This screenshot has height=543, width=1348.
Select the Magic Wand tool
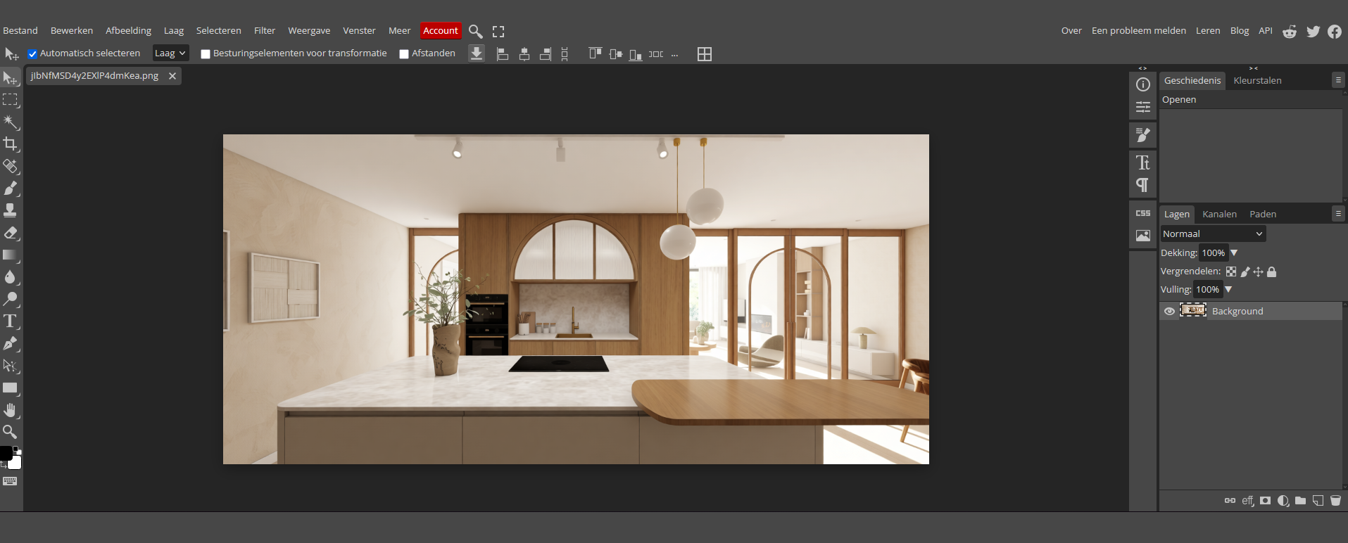(x=10, y=122)
